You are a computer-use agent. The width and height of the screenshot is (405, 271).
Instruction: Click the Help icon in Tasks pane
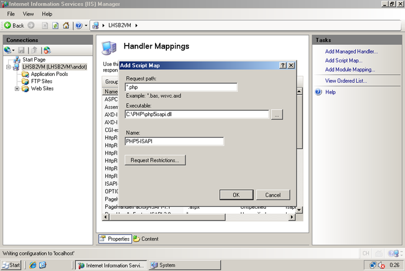click(x=318, y=92)
